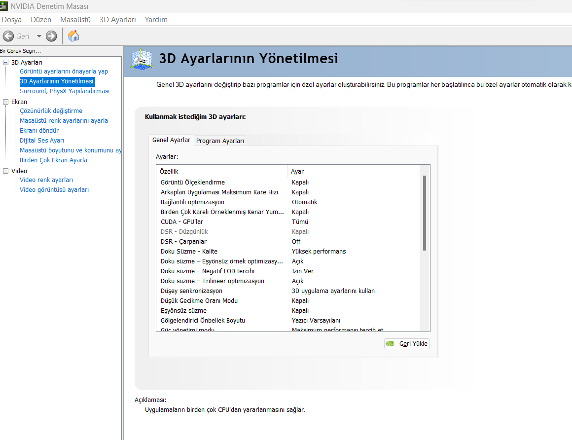Screen dimensions: 572x440
Task: Select Gölgelendirici Önbellek Boyutu row
Action: point(288,320)
